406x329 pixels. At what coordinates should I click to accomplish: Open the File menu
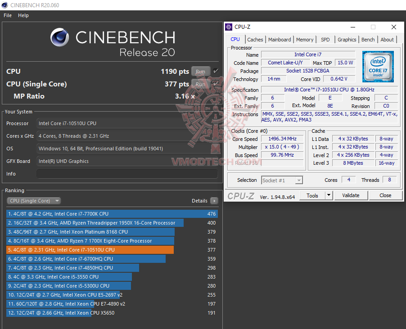[7, 15]
